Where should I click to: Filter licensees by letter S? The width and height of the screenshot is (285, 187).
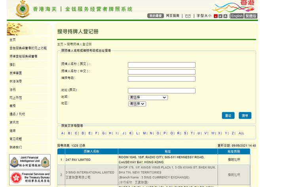pos(185,133)
